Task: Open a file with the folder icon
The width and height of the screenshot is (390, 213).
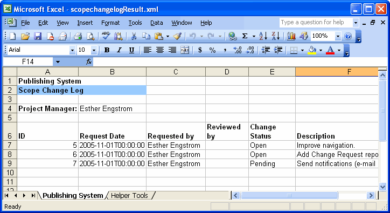Action: (x=25, y=36)
